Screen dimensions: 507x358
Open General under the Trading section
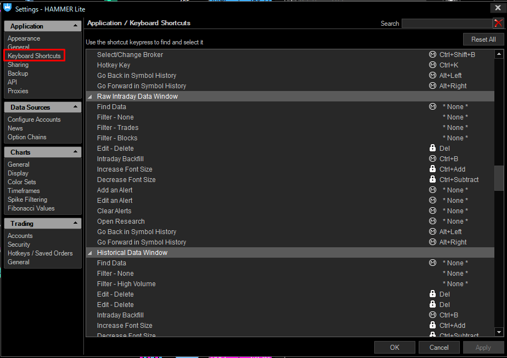click(19, 262)
